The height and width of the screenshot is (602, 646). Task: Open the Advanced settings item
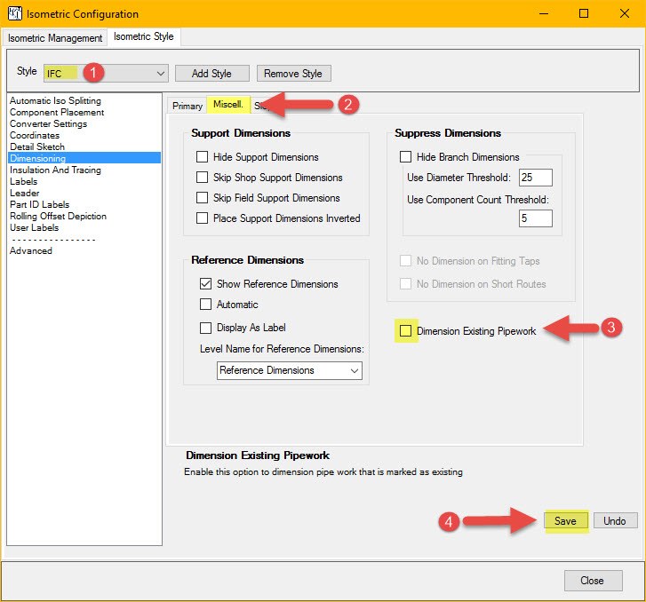(31, 250)
